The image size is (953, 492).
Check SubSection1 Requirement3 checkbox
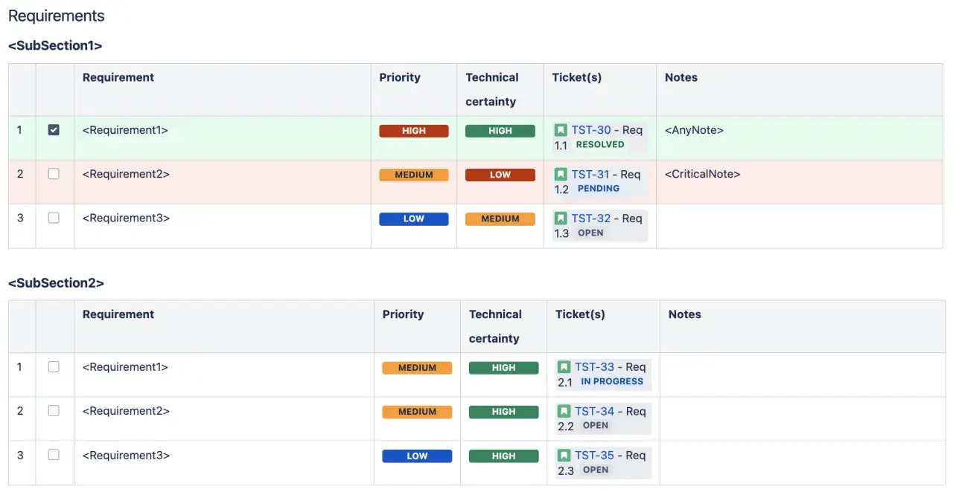[54, 218]
